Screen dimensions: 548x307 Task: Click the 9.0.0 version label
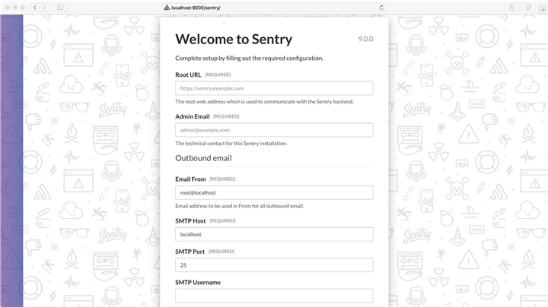point(365,39)
